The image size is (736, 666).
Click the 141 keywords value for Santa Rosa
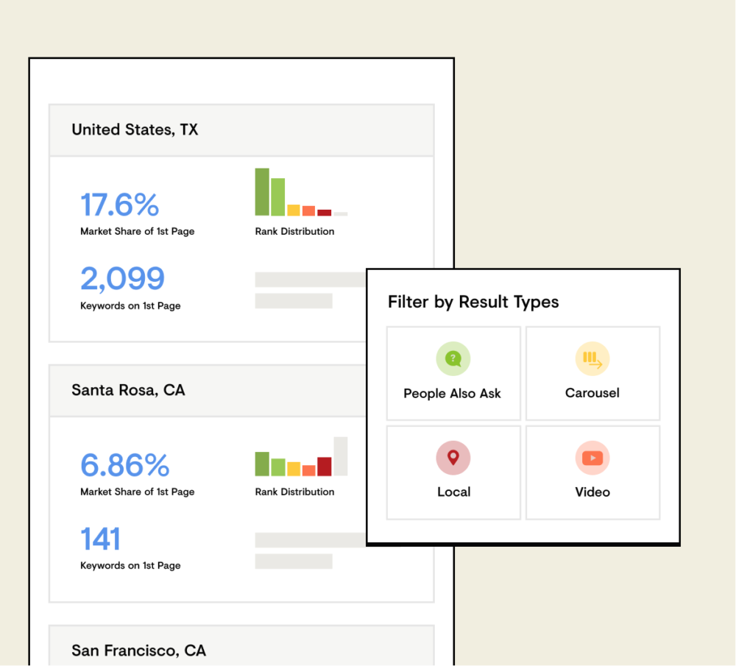[100, 539]
